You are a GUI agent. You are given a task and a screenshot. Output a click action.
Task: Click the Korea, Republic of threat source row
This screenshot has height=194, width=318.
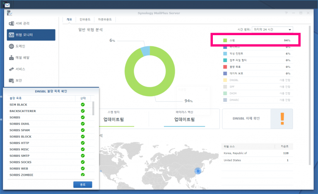point(257,153)
